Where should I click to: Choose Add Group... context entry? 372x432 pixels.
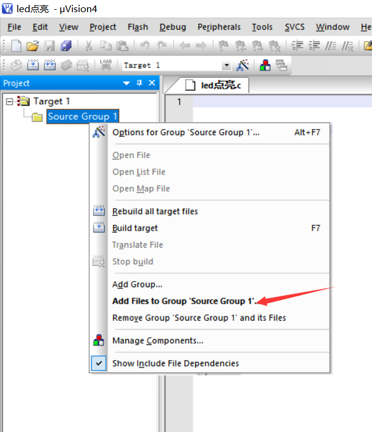point(210,284)
